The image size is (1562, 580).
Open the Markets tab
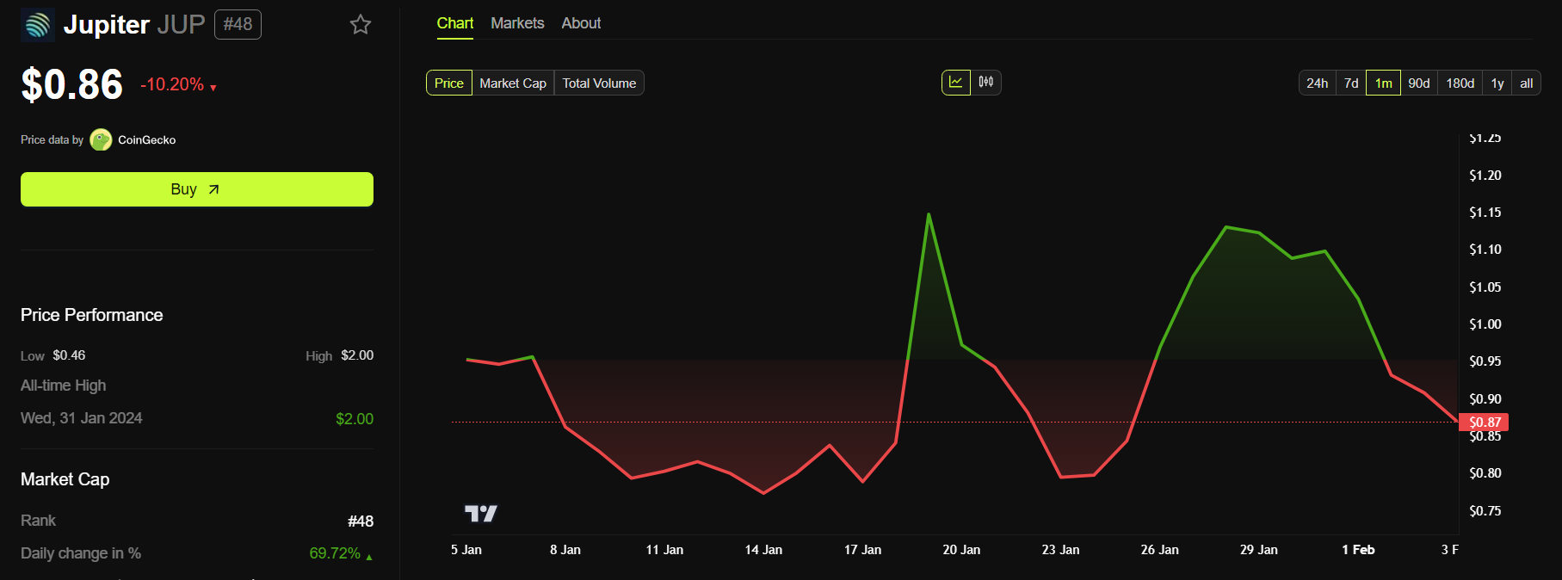pyautogui.click(x=517, y=23)
